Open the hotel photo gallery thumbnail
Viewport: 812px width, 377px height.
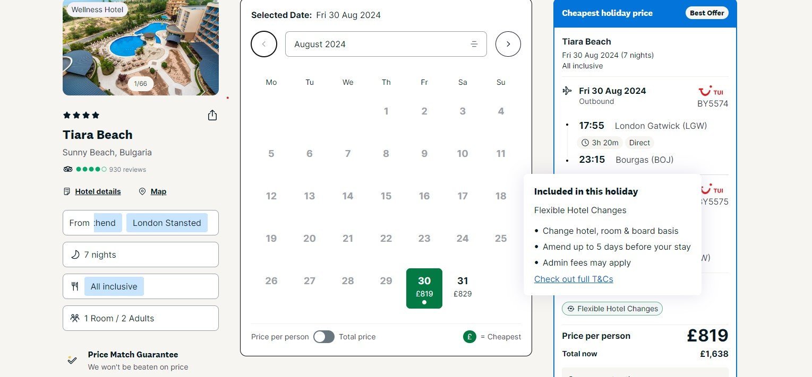point(140,48)
